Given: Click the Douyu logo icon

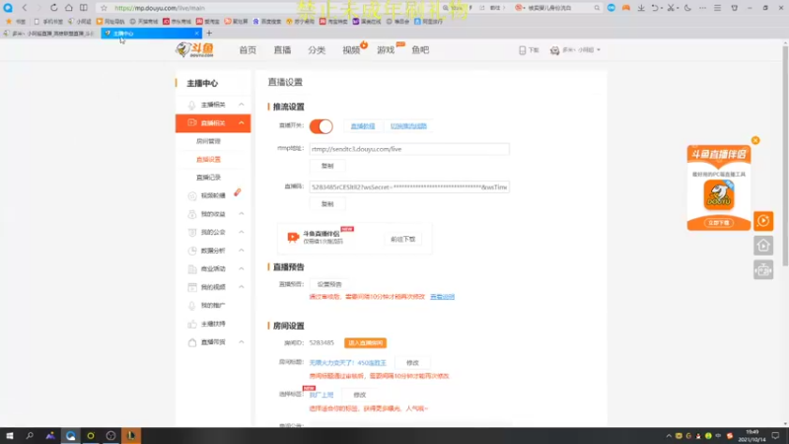Looking at the screenshot, I should tap(194, 50).
